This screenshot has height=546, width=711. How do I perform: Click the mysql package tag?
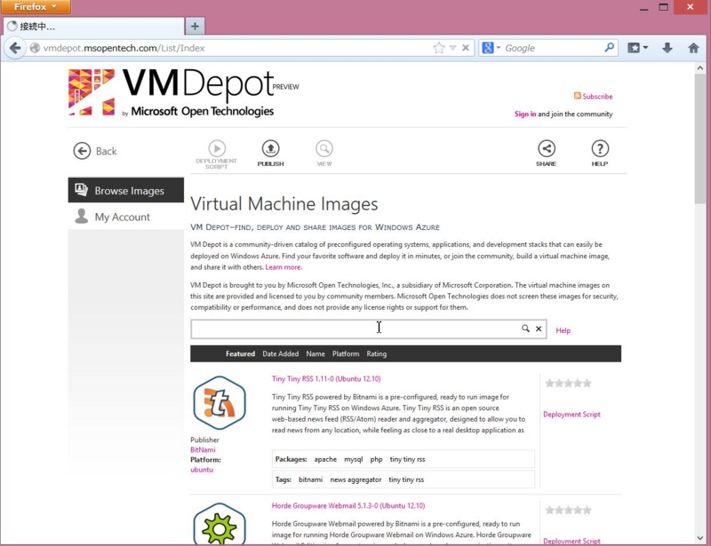353,459
